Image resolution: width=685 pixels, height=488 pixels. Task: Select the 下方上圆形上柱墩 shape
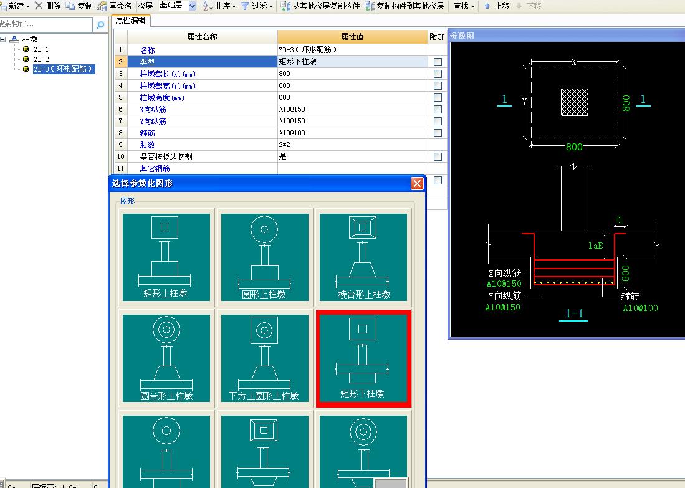tap(265, 358)
